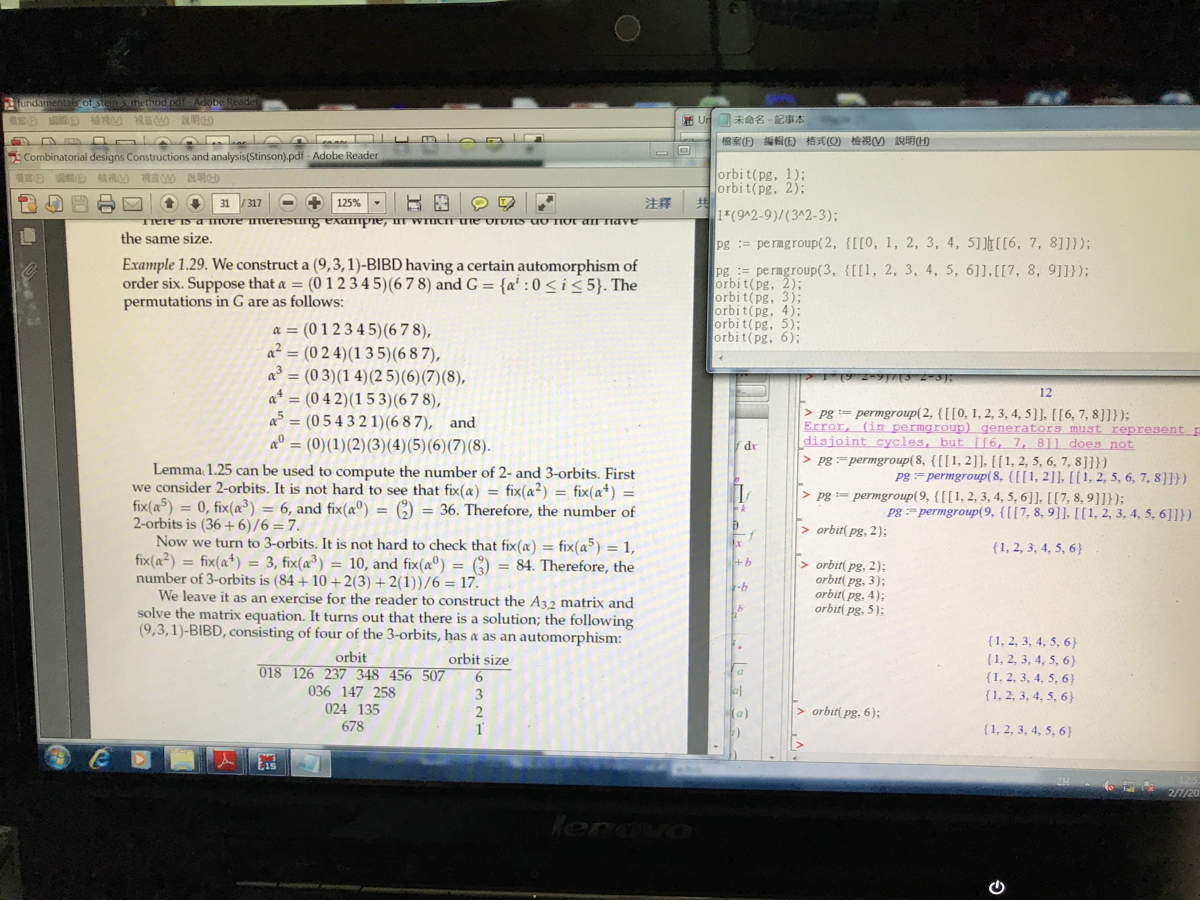
Task: Click the printer icon in Reader toolbar
Action: [x=106, y=204]
